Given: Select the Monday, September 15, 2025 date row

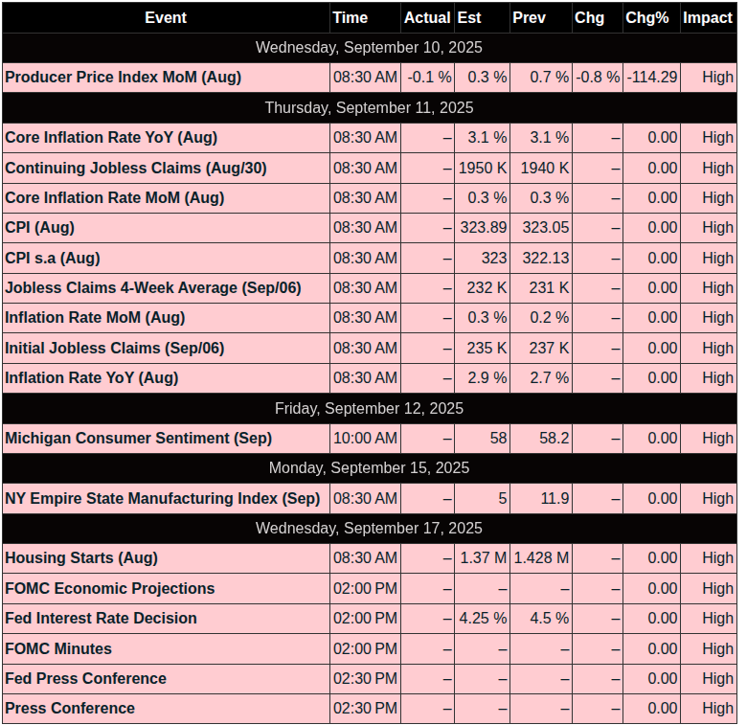Looking at the screenshot, I should [370, 467].
